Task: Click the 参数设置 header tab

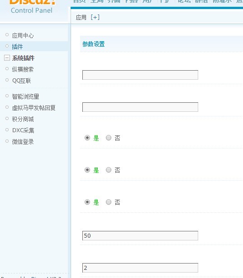Action: tap(93, 44)
